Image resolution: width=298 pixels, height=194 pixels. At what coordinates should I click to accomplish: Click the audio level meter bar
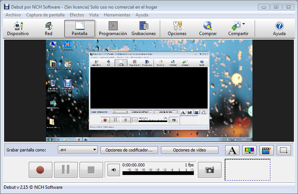pos(158,173)
